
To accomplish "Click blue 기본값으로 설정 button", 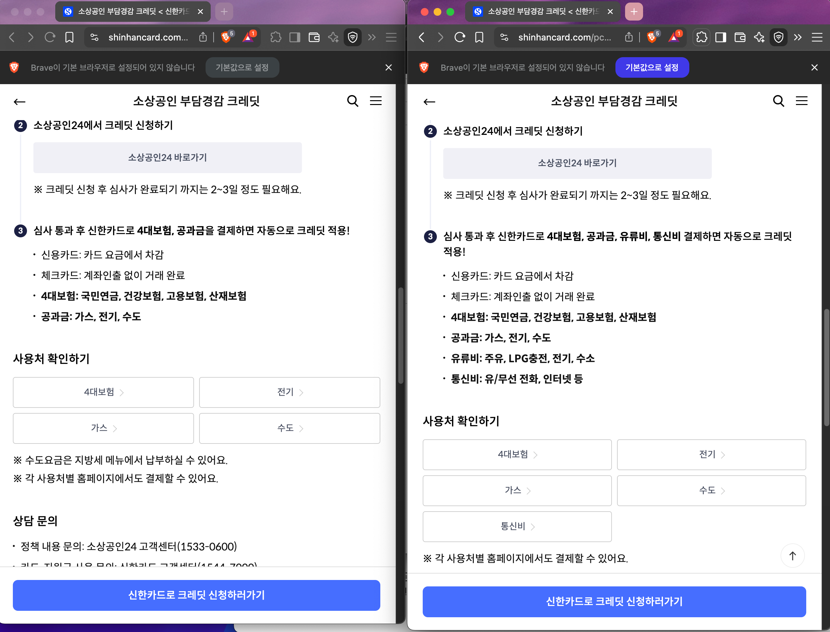I will click(x=652, y=67).
